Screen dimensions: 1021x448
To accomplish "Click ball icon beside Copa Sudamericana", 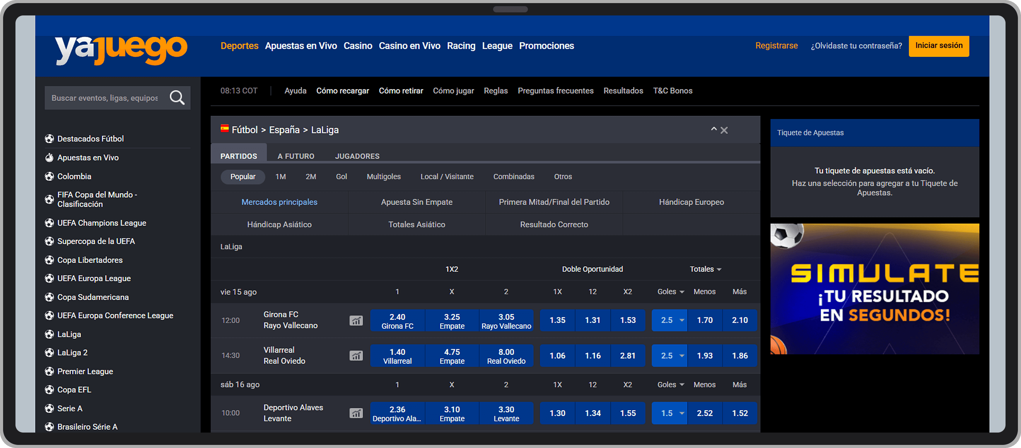I will (x=49, y=297).
